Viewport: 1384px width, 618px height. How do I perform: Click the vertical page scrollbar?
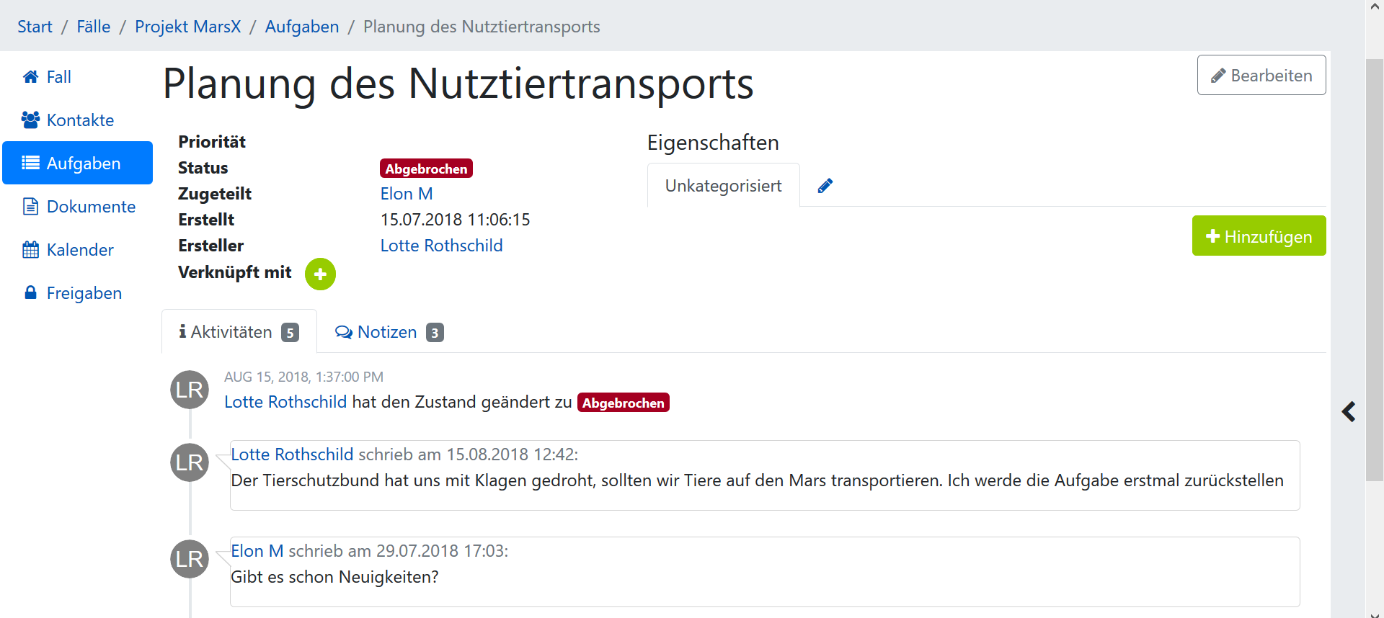[x=1374, y=270]
